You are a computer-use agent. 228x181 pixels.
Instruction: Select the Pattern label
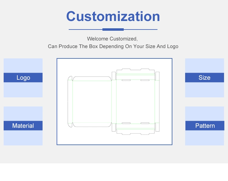[205, 126]
